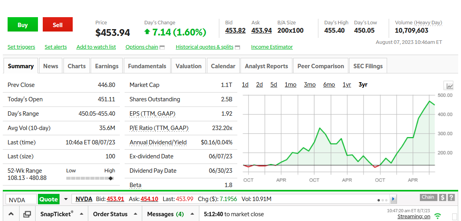
Task: Click the pop-out window icon in bottom bar
Action: 27,214
